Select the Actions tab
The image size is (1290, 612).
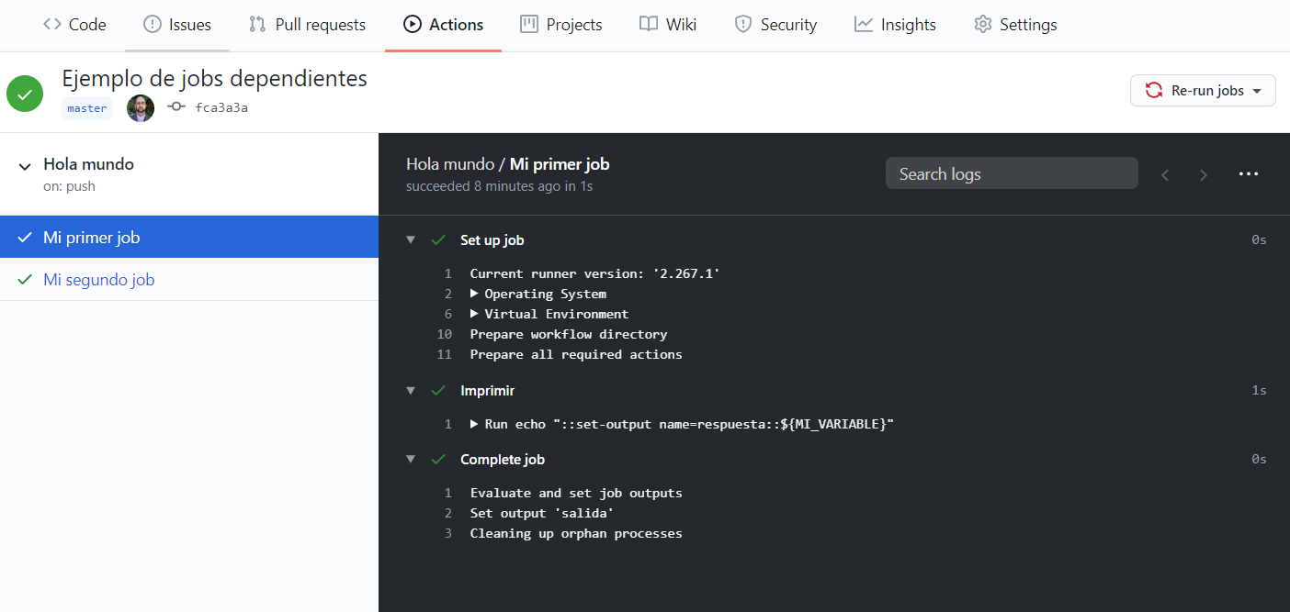(443, 25)
